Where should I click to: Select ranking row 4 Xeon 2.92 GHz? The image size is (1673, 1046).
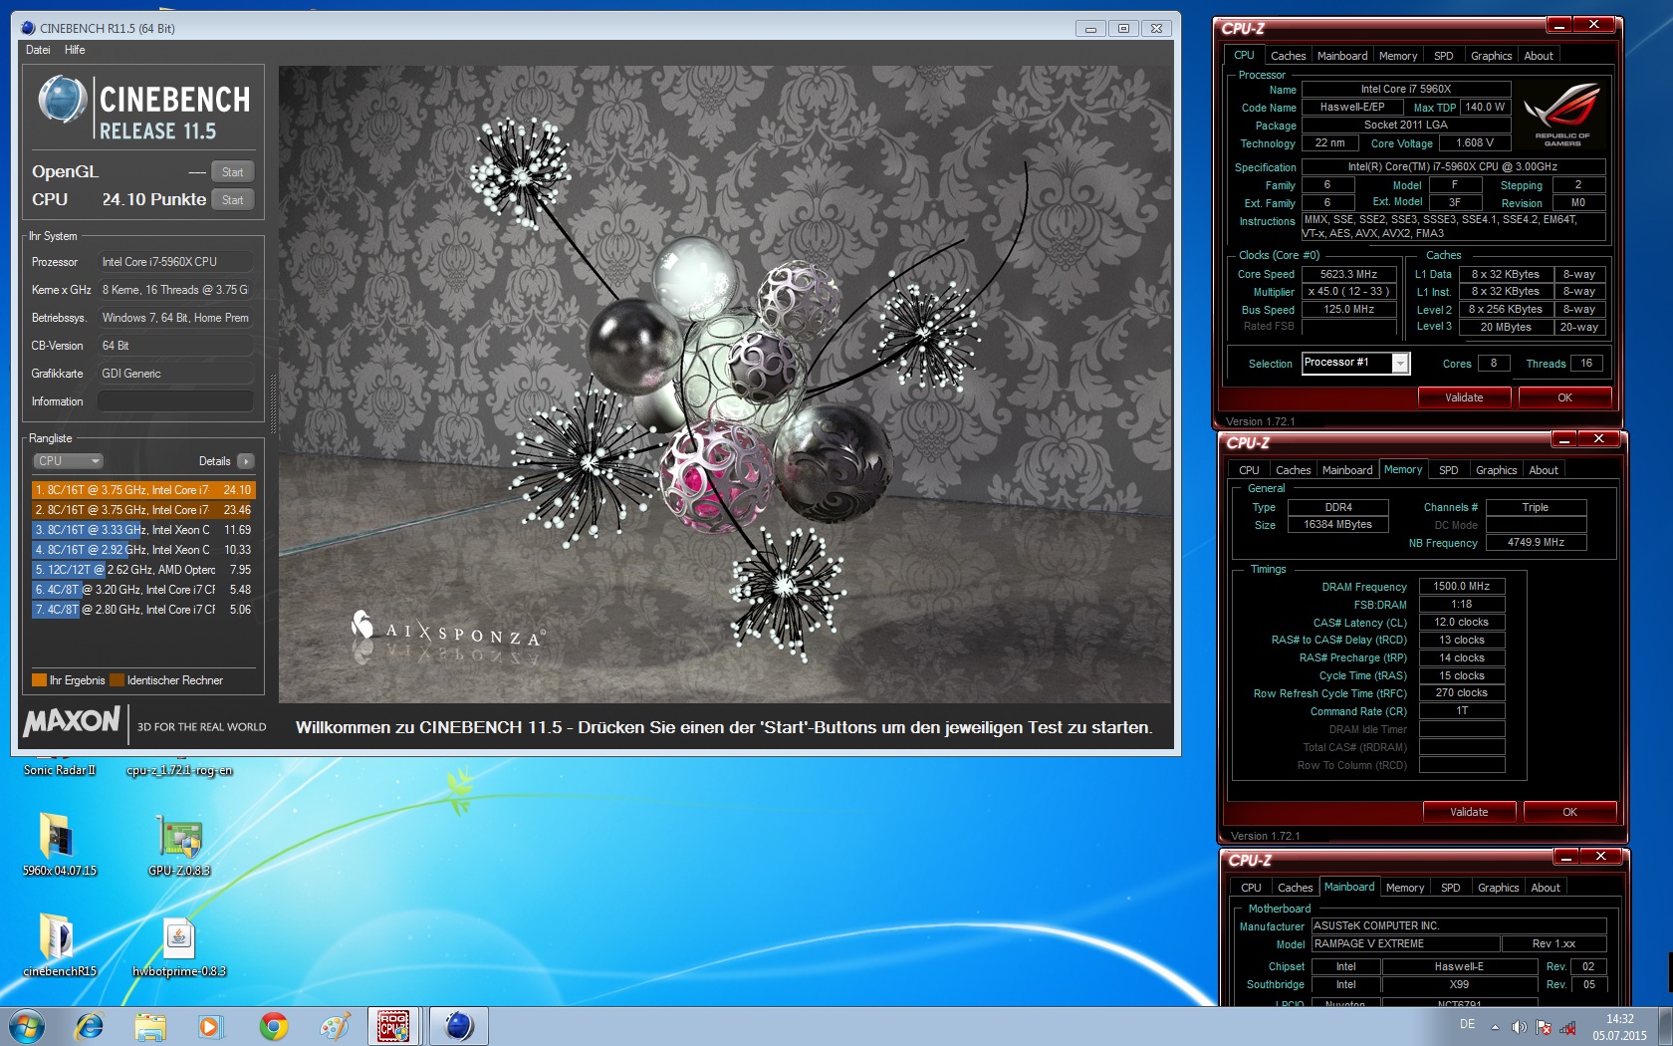[x=143, y=550]
